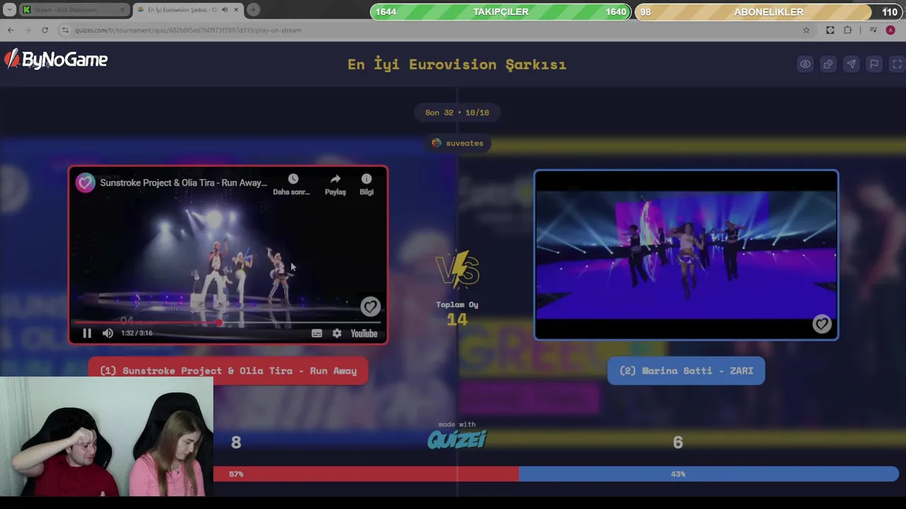
Task: Click the '1:32 / 3:16' time display
Action: coord(137,333)
